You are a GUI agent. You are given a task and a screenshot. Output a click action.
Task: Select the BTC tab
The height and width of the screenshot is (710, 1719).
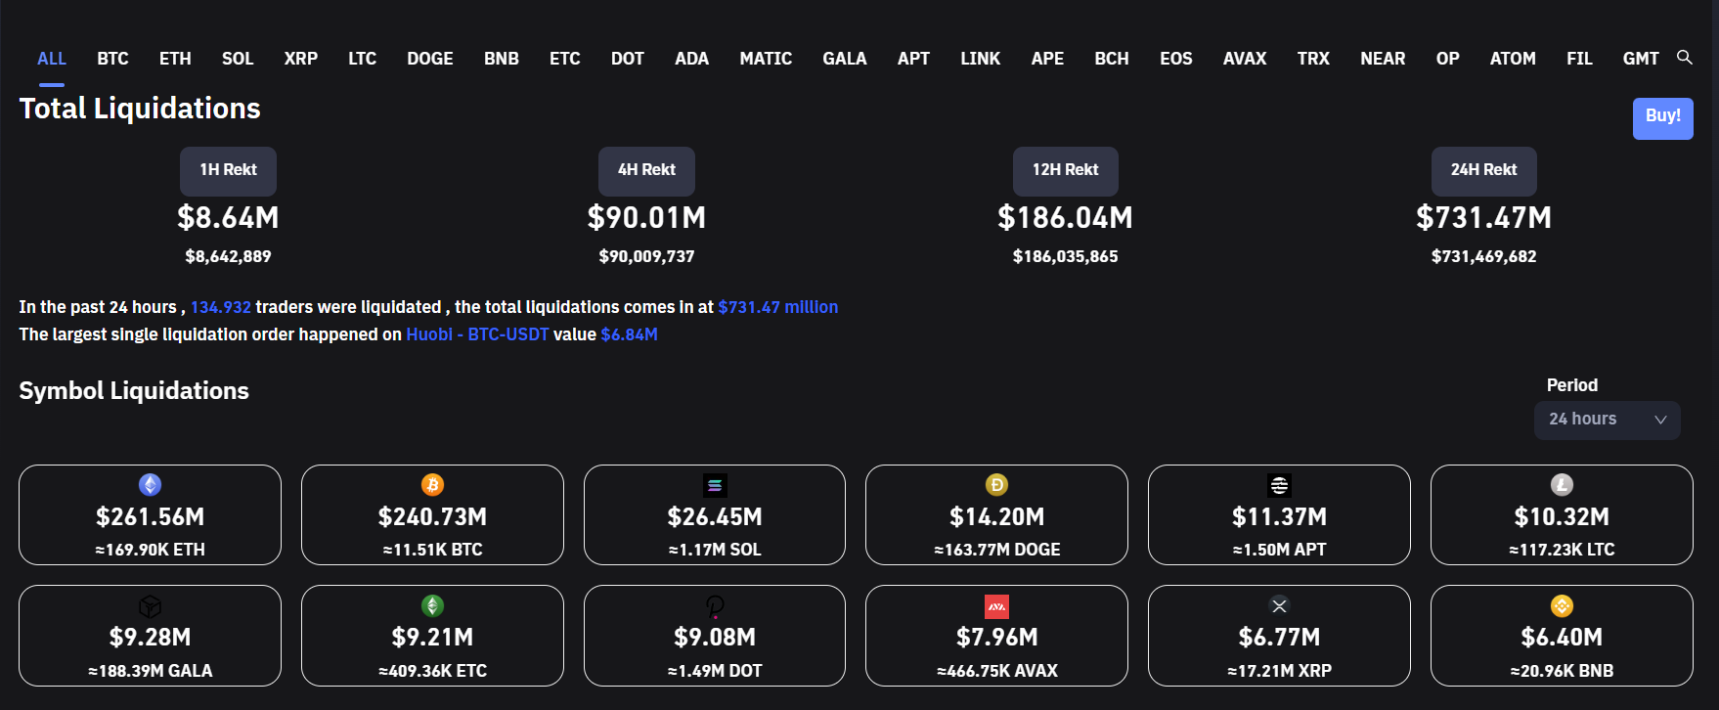click(112, 59)
